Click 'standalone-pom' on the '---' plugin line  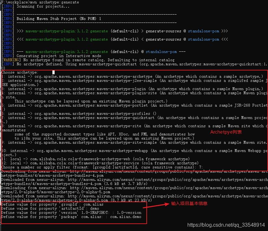pyautogui.click(x=161, y=52)
